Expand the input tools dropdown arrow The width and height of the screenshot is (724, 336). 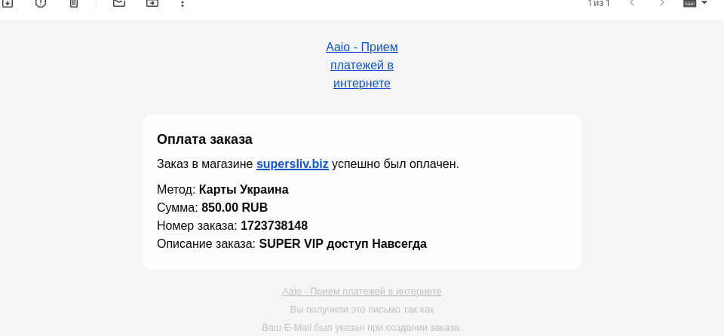(x=704, y=3)
